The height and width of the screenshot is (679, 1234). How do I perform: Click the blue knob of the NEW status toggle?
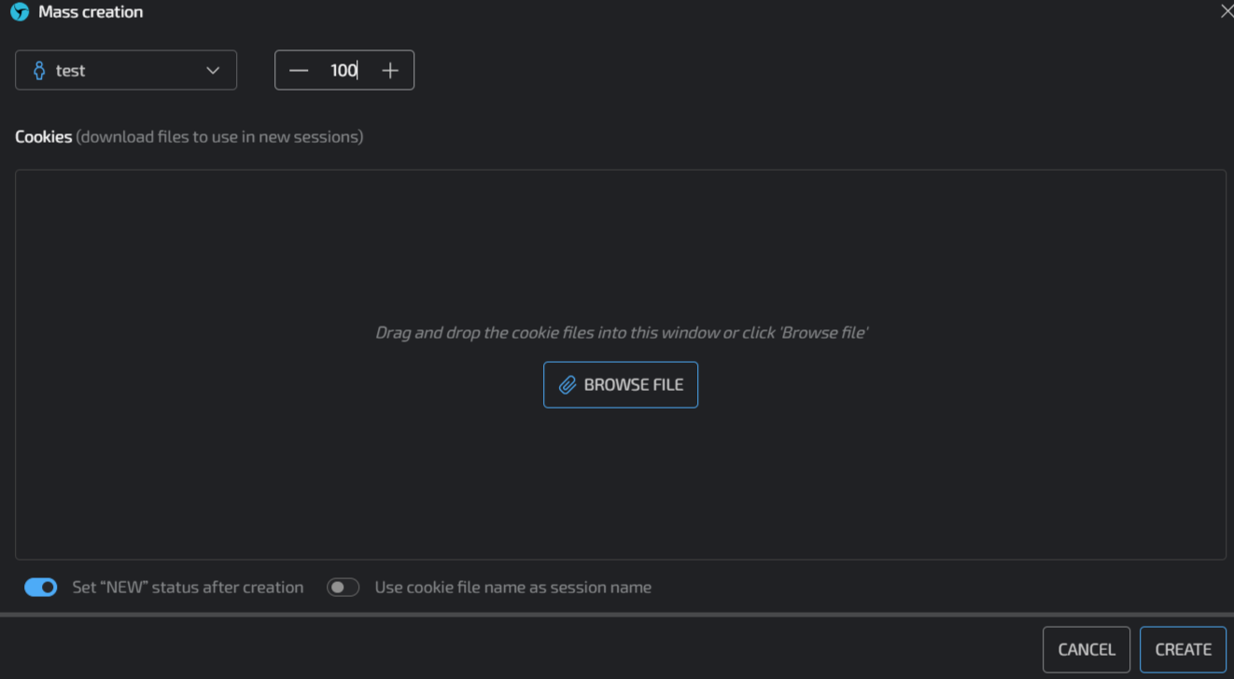pyautogui.click(x=47, y=587)
